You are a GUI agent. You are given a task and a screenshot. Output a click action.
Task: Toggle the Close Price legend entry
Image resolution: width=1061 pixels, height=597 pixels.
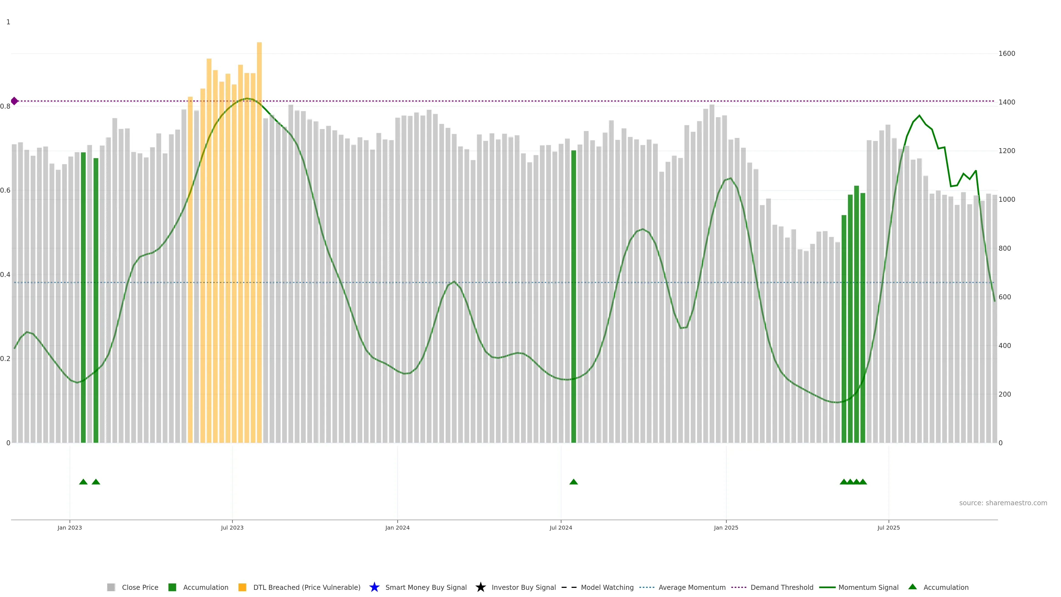(x=140, y=587)
